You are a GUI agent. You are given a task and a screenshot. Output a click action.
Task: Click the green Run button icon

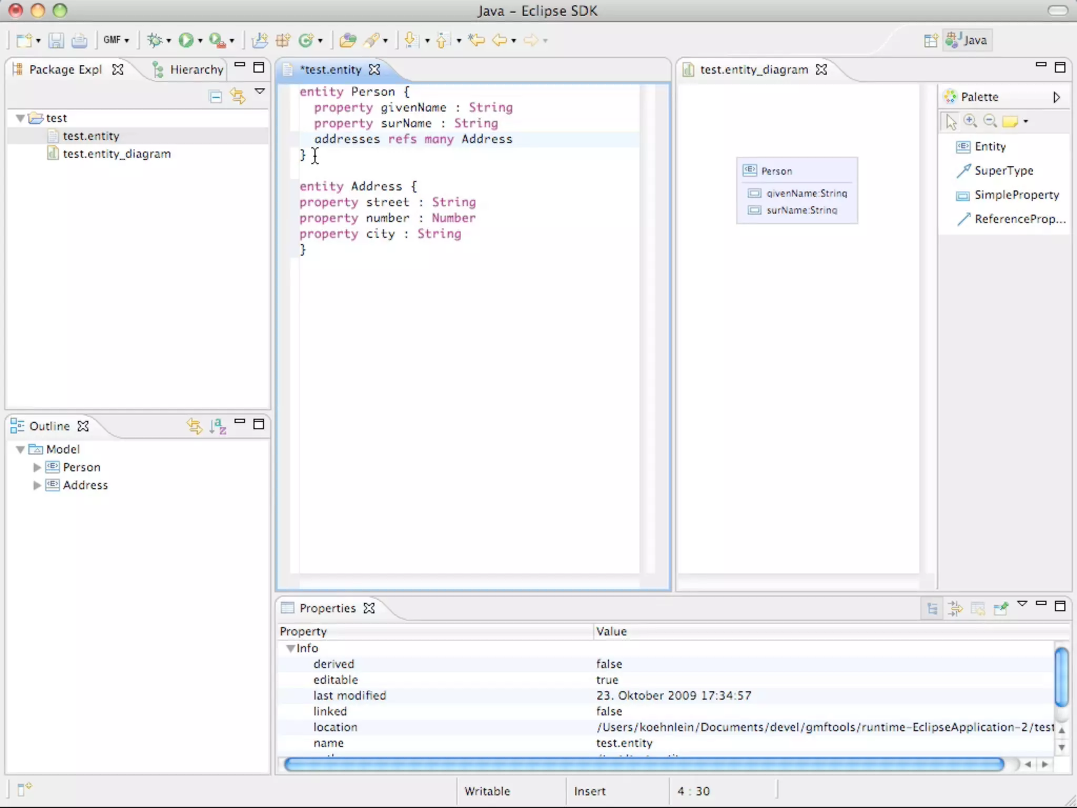click(x=186, y=40)
